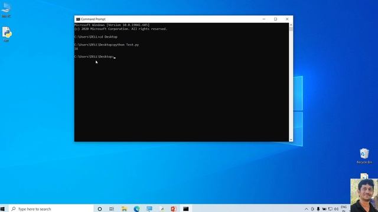Launch File Explorer from the taskbar
Viewport: 378px width, 212px height.
click(x=124, y=209)
